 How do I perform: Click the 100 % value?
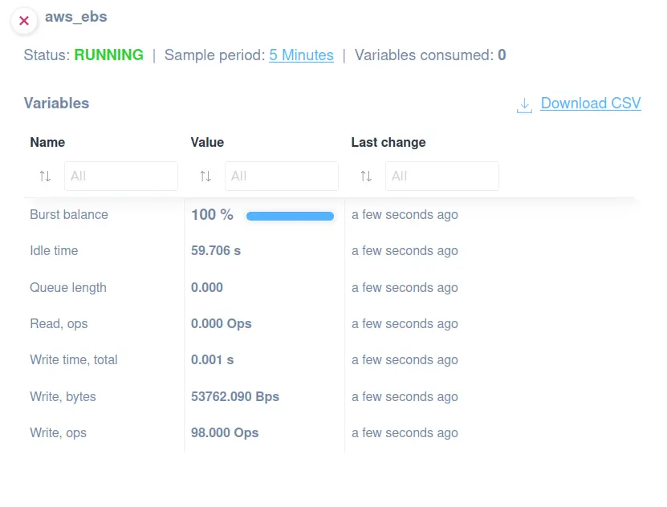pyautogui.click(x=212, y=215)
